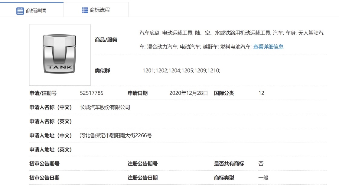
Task: Click the shared trademark value 否
Action: pyautogui.click(x=261, y=164)
